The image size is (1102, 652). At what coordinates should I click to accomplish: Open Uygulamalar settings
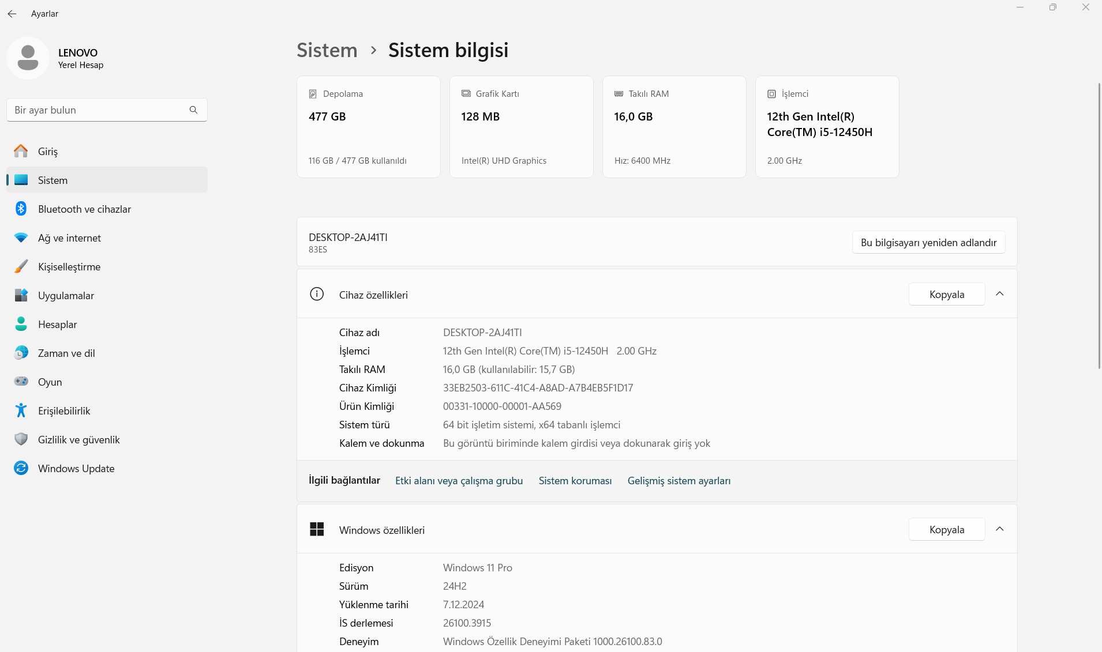pyautogui.click(x=107, y=295)
